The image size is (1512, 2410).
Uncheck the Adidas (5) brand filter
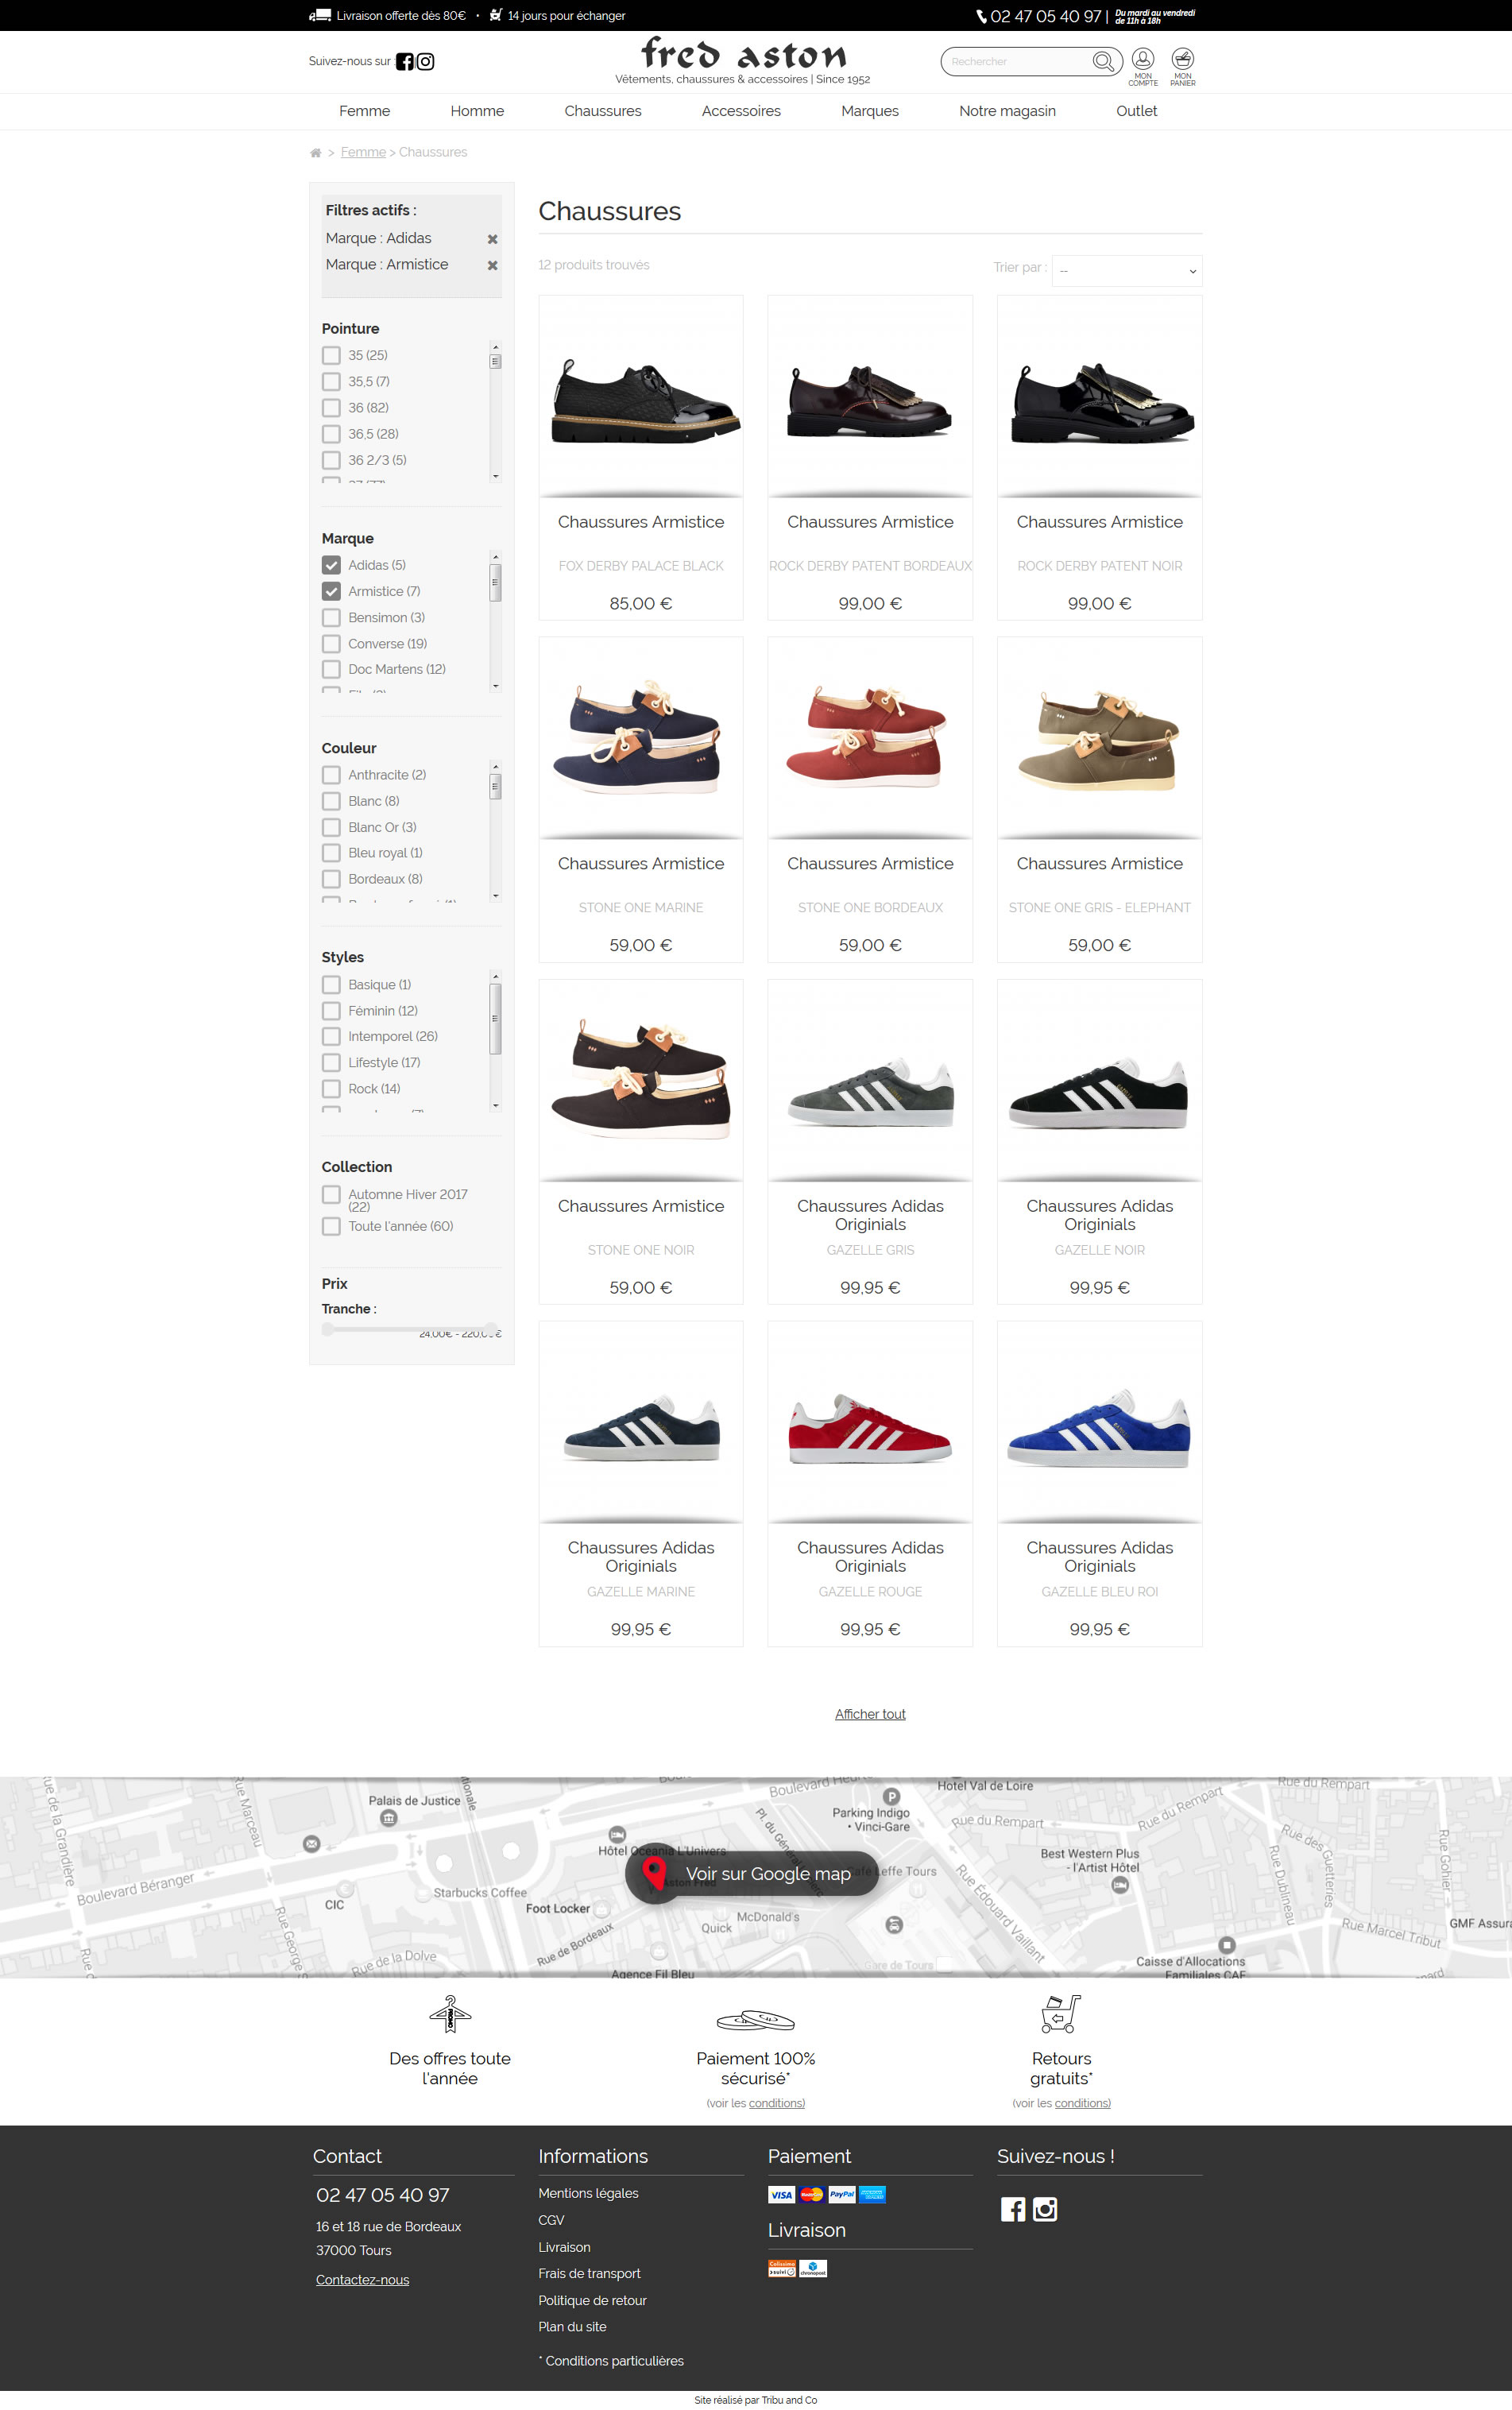pyautogui.click(x=331, y=565)
